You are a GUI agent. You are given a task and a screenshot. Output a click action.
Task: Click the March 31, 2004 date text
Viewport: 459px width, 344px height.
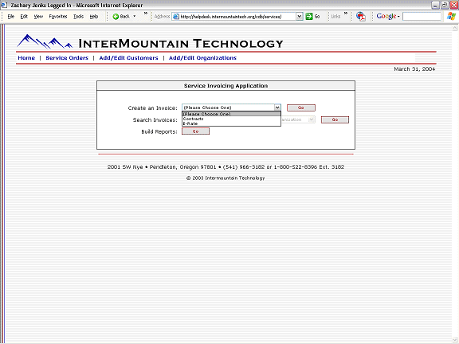point(414,69)
